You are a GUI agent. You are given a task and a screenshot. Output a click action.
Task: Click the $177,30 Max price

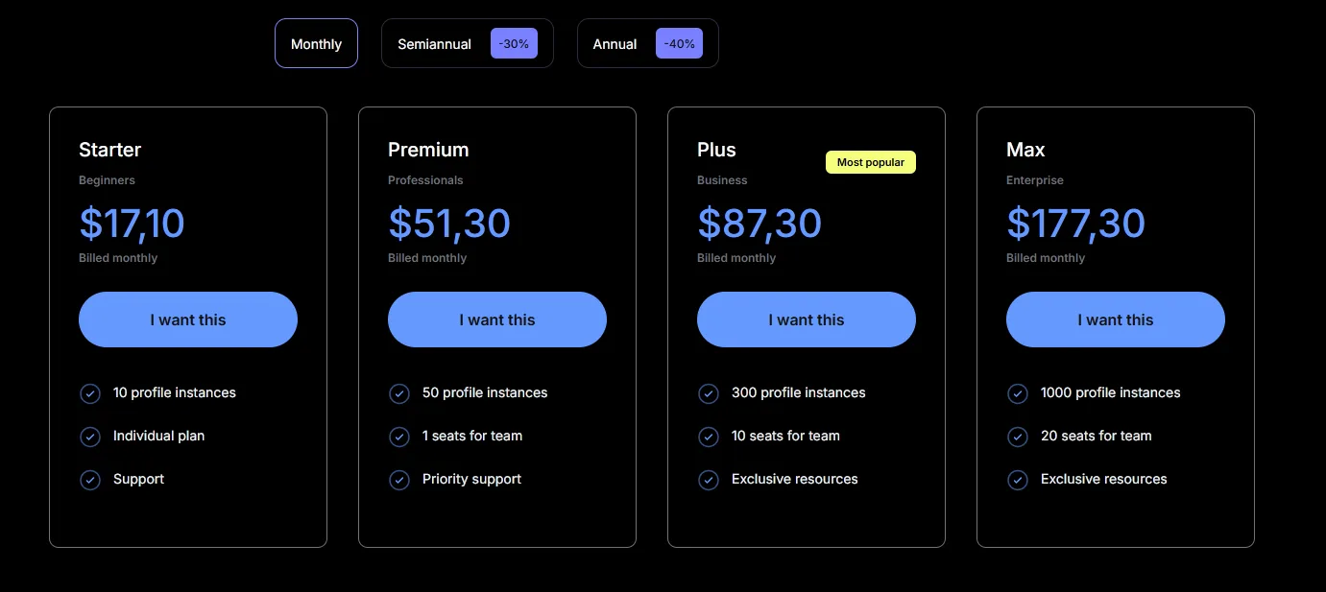[1075, 223]
